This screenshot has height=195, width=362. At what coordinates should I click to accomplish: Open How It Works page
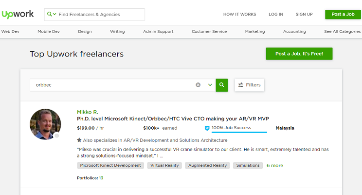point(239,14)
